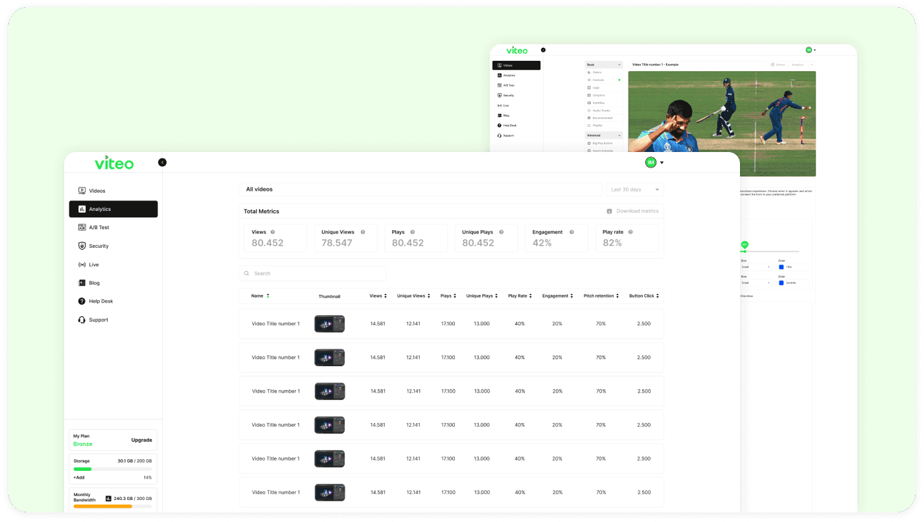Viewport: 924px width, 522px height.
Task: Click +Add under Storage
Action: 79,477
